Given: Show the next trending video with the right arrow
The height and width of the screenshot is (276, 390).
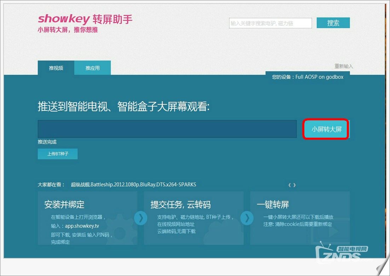Looking at the screenshot, I should coord(294,185).
